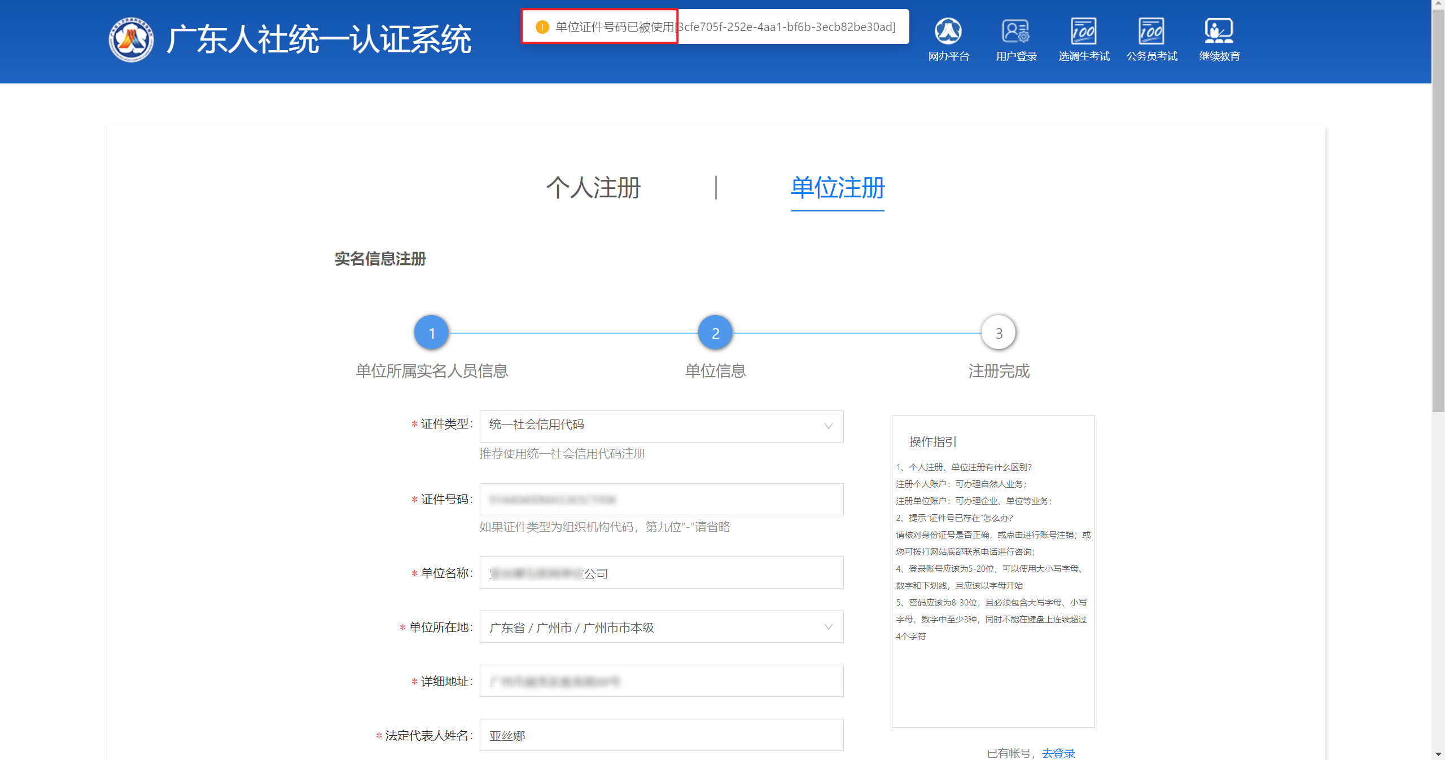Image resolution: width=1445 pixels, height=760 pixels.
Task: Click the orange warning icon in notification
Action: 542,27
